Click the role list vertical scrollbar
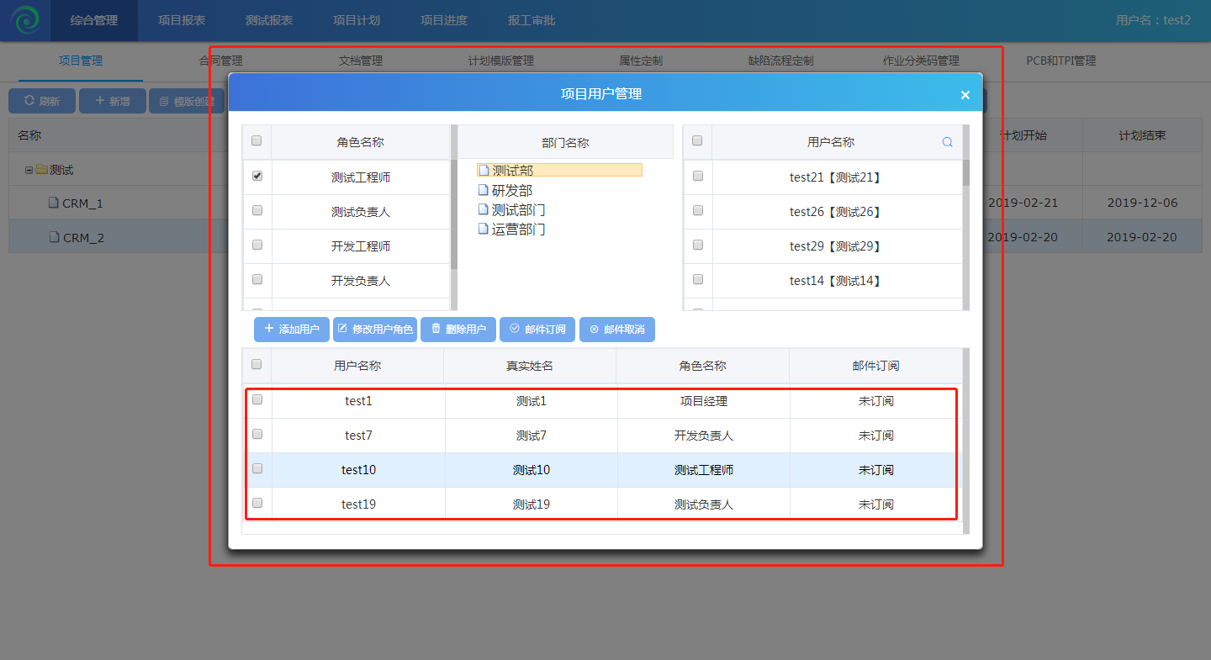This screenshot has height=660, width=1211. [454, 202]
